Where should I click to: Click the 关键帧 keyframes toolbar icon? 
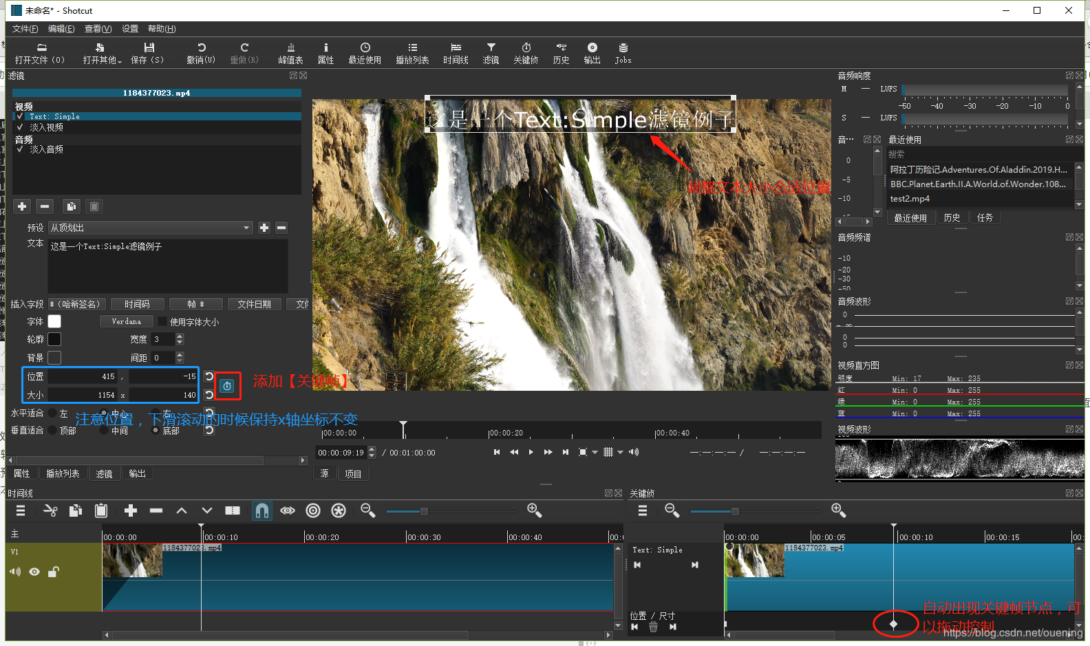point(526,53)
